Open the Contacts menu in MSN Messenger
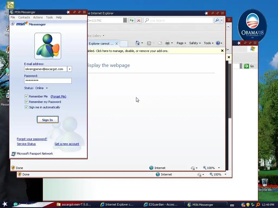Screen dimensions: 278x208 pos(24,17)
